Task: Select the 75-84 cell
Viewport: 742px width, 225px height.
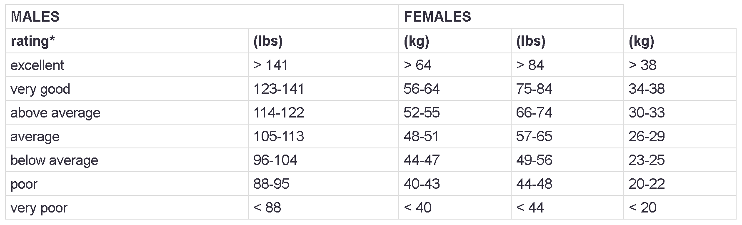Action: (567, 89)
